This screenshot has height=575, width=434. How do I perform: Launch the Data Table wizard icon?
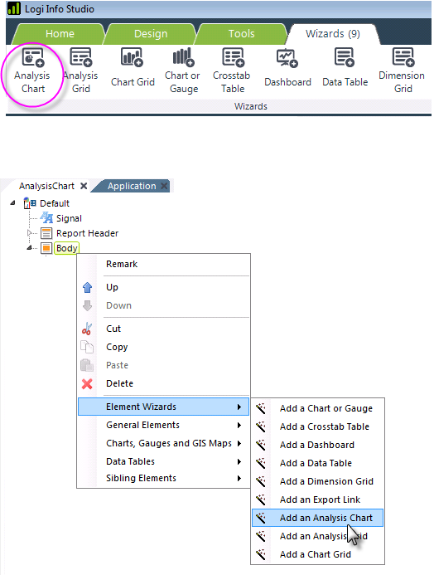344,57
